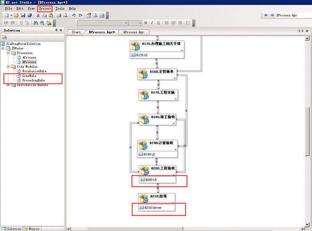Screen dimensions: 312x231
Task: Switch to the AProcess.kpr tab
Action: pos(133,32)
